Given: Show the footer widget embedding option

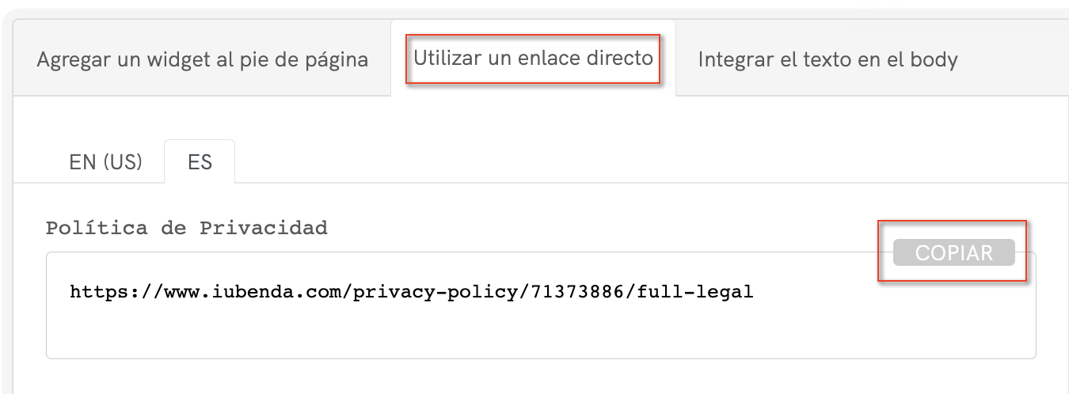Looking at the screenshot, I should 202,59.
